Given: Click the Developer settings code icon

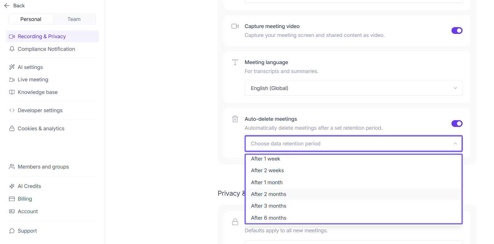Looking at the screenshot, I should [12, 110].
